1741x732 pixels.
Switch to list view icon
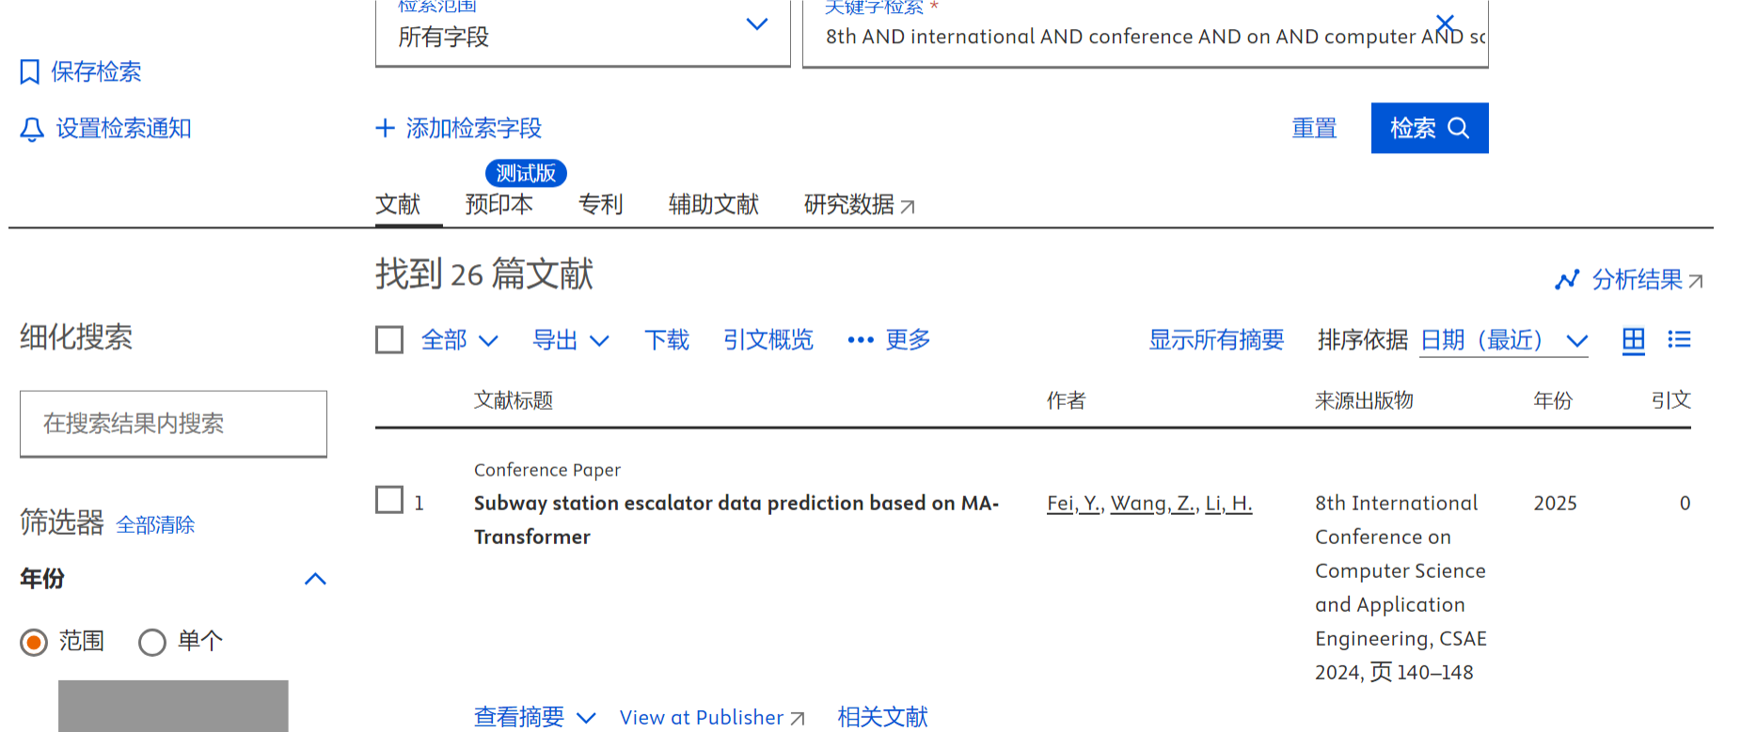(x=1679, y=340)
